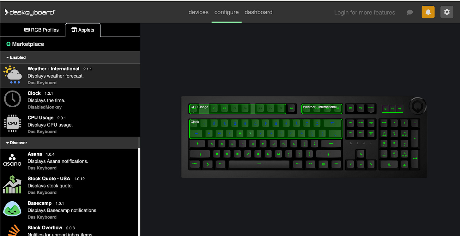This screenshot has width=460, height=236.
Task: Select the numpad plus key
Action: coord(415,138)
